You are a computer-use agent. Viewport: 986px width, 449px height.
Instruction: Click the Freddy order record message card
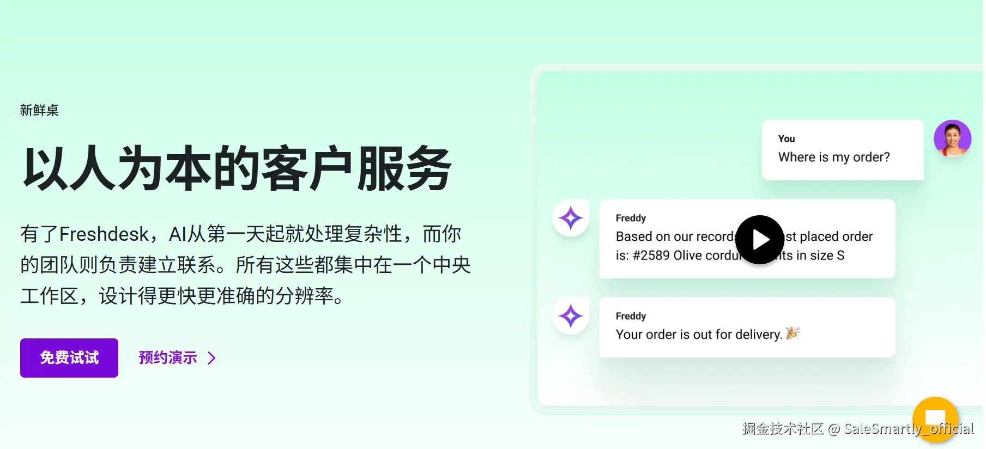[x=747, y=239]
